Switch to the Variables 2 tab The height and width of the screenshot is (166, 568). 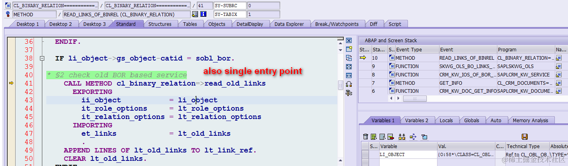coord(417,120)
